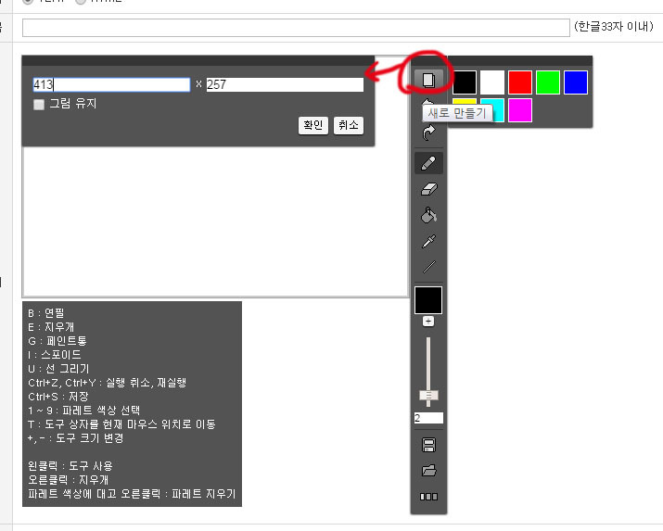Click the 취소 button

(x=349, y=125)
